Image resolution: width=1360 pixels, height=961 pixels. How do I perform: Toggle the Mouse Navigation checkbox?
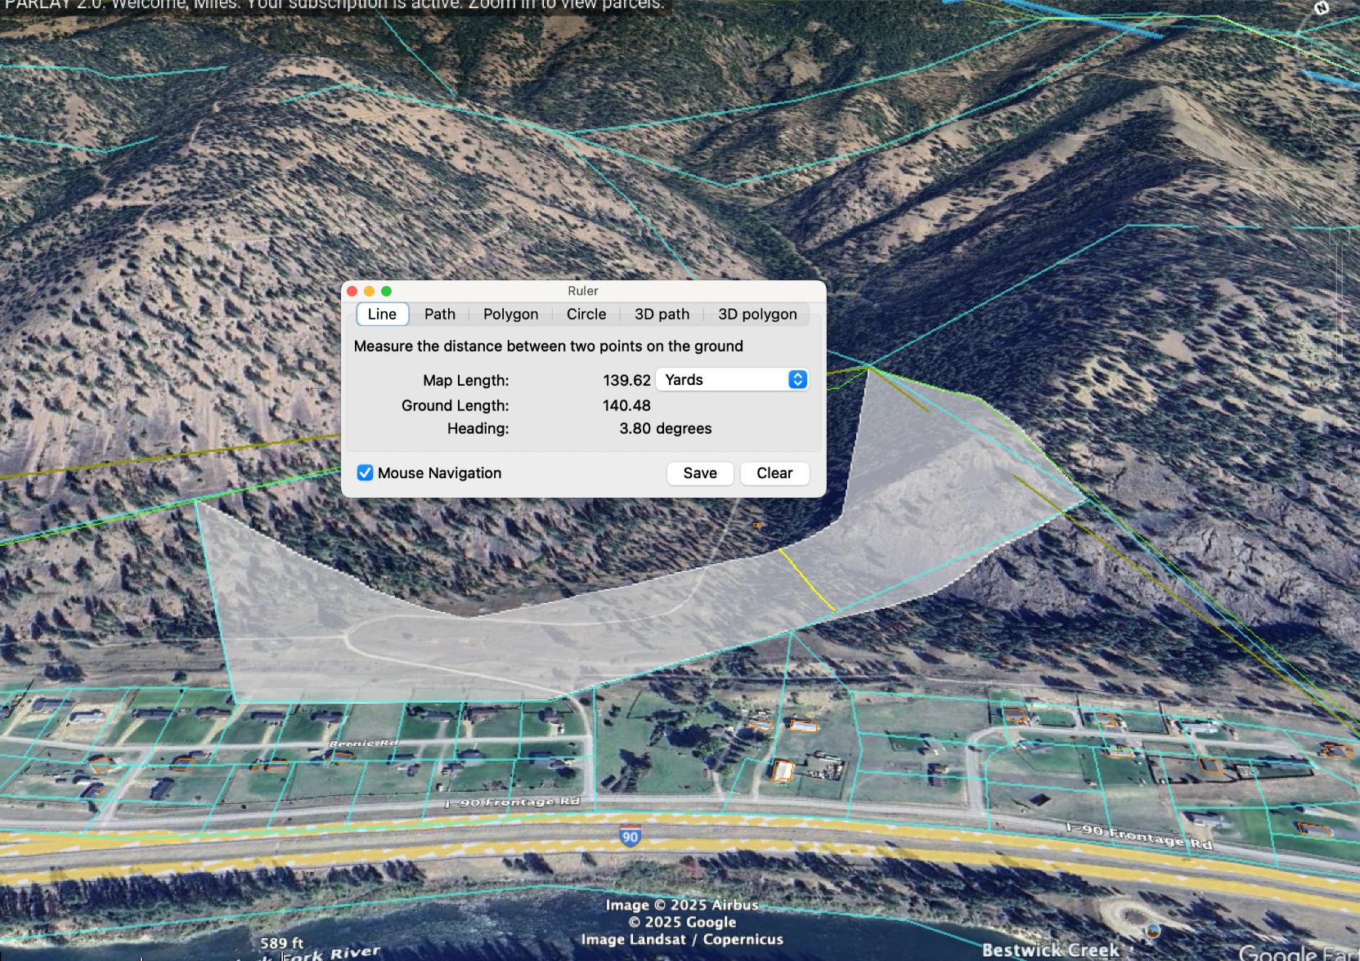(x=365, y=473)
